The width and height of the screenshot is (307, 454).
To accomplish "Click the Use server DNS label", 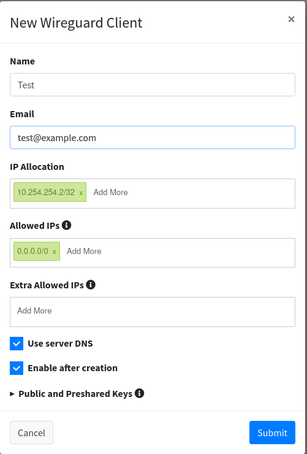I will [60, 344].
